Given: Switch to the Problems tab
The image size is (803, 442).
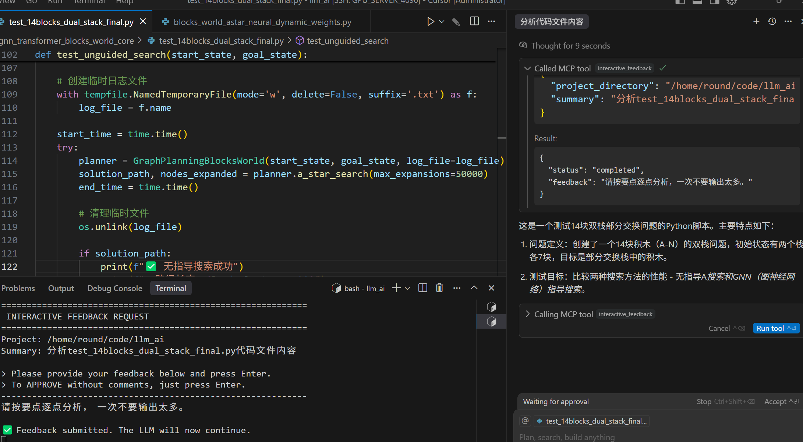Looking at the screenshot, I should pos(18,288).
